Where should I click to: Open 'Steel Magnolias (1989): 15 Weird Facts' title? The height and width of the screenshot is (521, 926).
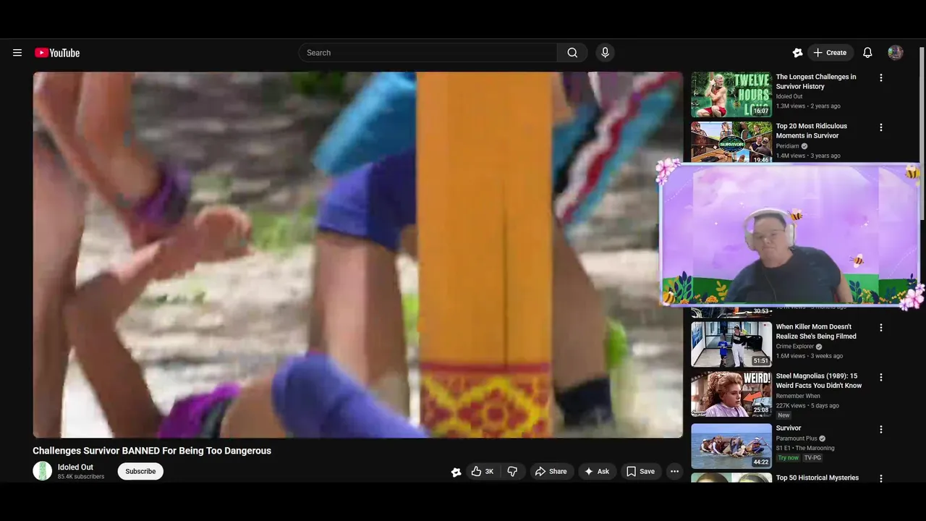819,381
